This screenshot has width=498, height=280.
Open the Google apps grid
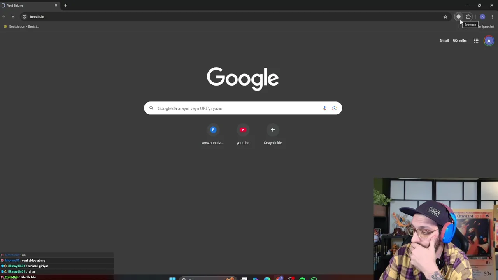[476, 40]
